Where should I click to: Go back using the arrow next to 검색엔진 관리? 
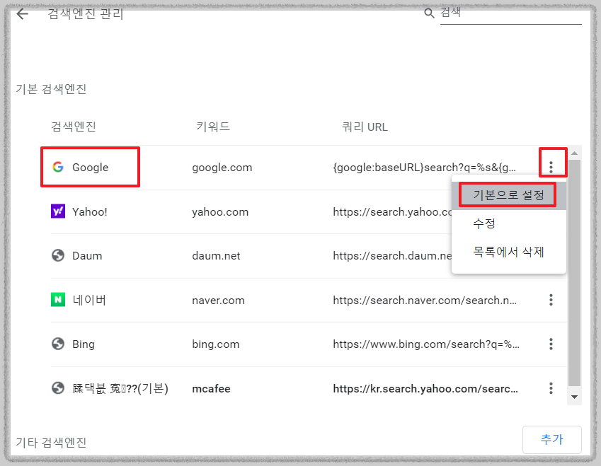[23, 14]
